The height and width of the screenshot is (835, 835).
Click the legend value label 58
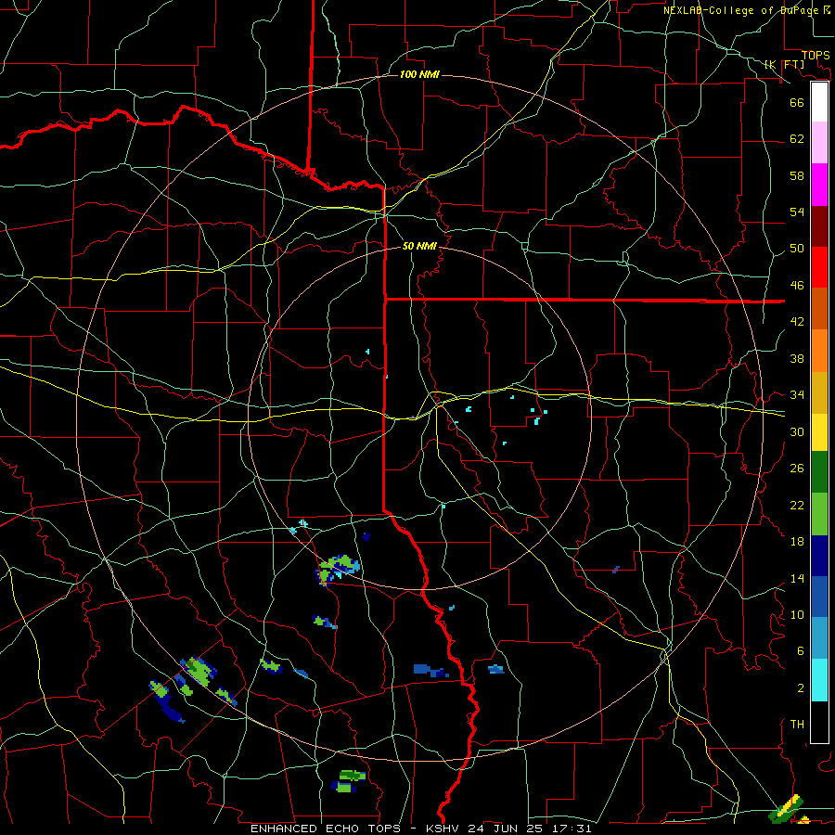[797, 175]
